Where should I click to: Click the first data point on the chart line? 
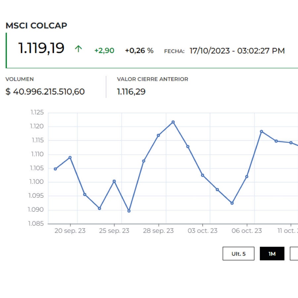55,169
